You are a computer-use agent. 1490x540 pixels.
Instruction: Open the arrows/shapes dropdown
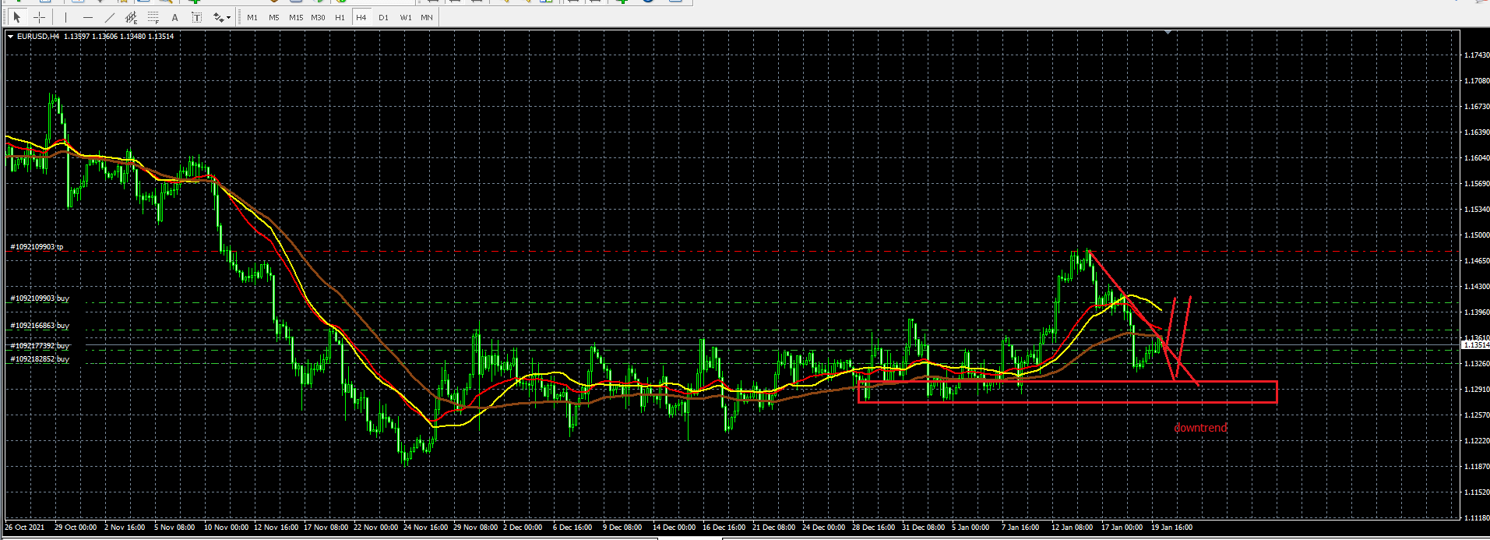pyautogui.click(x=221, y=17)
